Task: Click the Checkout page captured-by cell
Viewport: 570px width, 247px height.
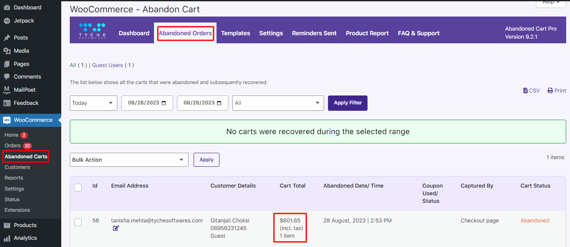Action: (x=480, y=221)
